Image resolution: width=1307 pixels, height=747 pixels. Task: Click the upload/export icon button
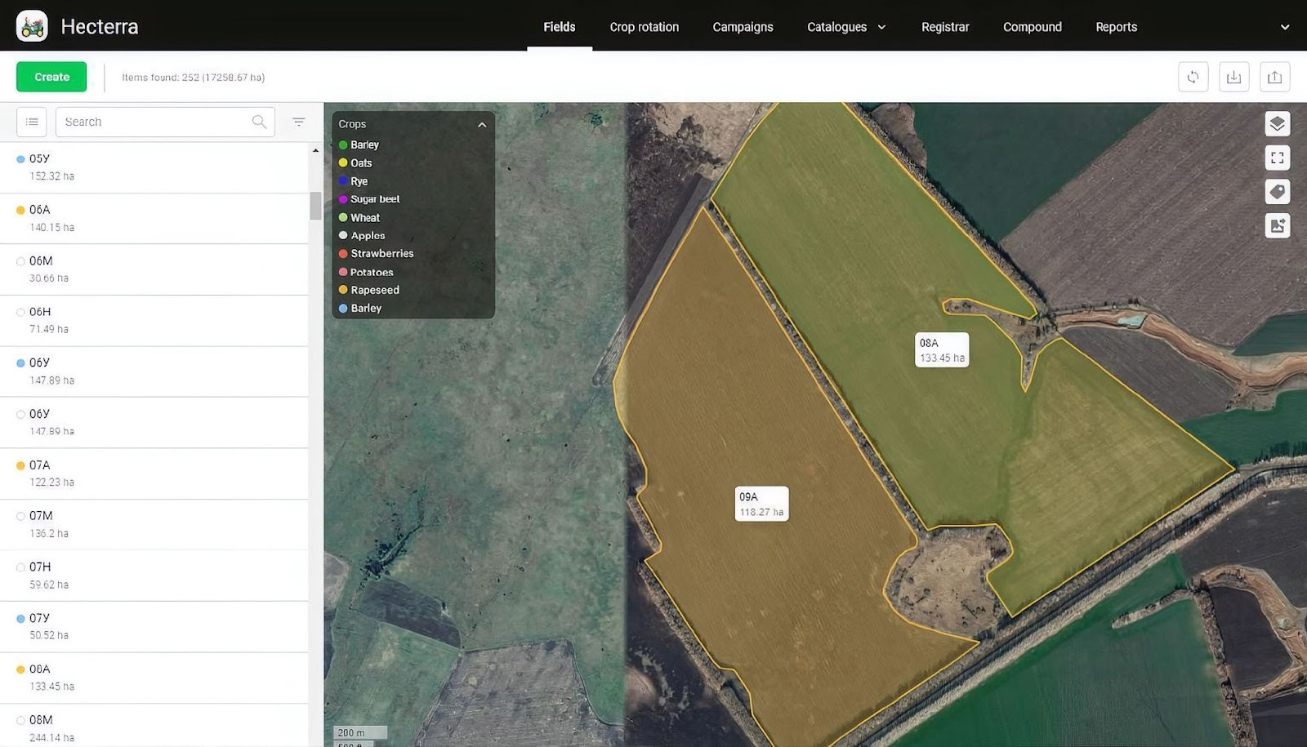tap(1274, 77)
